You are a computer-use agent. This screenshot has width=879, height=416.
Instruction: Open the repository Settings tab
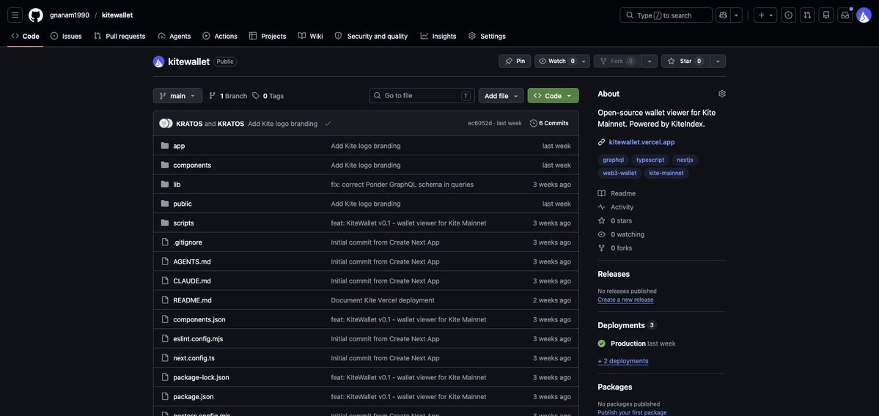(x=487, y=36)
